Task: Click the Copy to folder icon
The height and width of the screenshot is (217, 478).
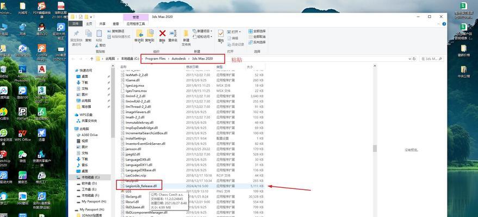Action: (150, 33)
